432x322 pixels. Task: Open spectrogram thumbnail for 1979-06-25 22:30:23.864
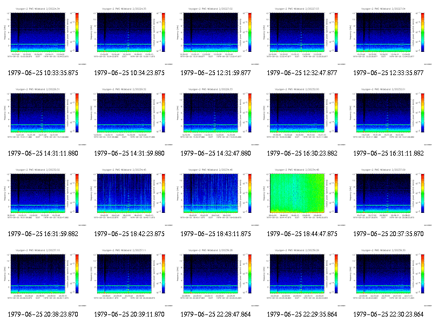click(389, 277)
